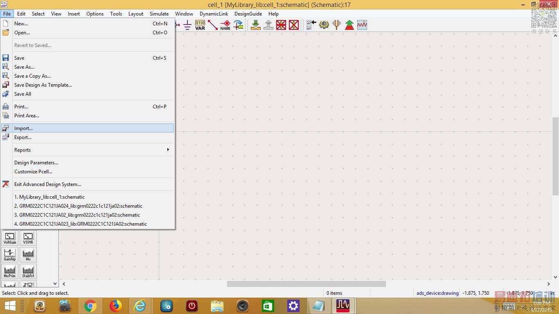
Task: Place the Mu palette component
Action: pos(28,255)
